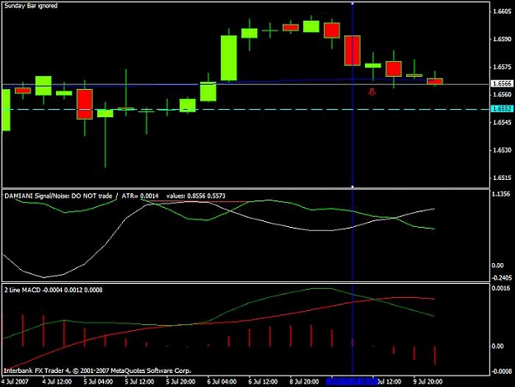This screenshot has width=515, height=387.
Task: Click the -0.0008 MACD scale label
Action: click(x=502, y=371)
